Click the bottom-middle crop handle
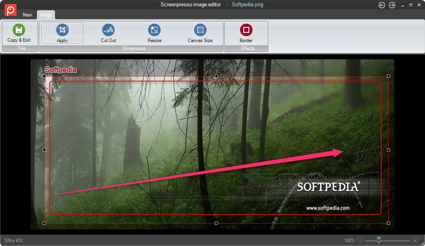 click(216, 223)
